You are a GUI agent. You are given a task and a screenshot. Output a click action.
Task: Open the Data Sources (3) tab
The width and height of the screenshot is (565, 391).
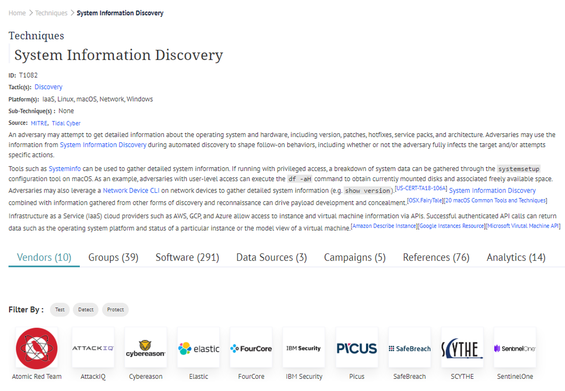pyautogui.click(x=272, y=257)
